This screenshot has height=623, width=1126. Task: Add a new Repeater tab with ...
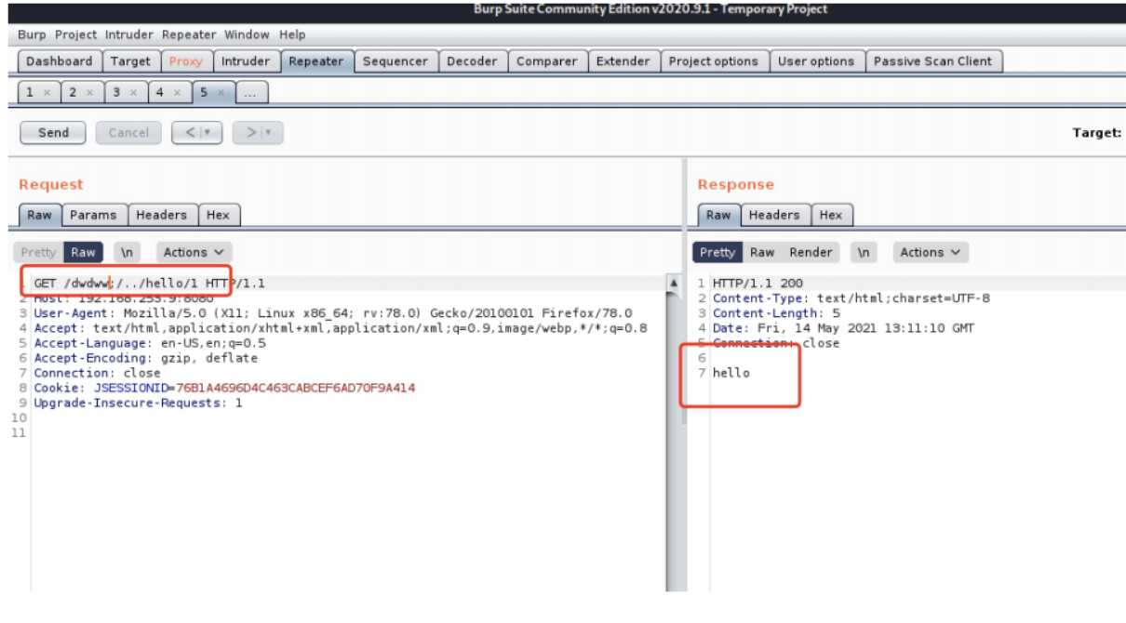(253, 93)
